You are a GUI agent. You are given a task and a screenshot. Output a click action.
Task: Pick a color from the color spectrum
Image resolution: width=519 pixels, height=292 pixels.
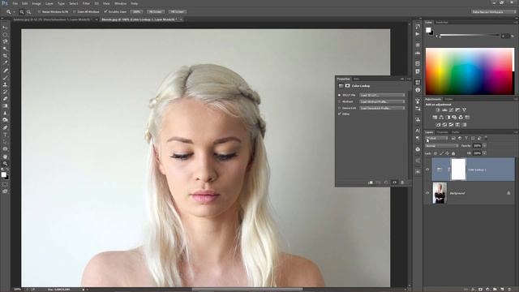pos(470,71)
